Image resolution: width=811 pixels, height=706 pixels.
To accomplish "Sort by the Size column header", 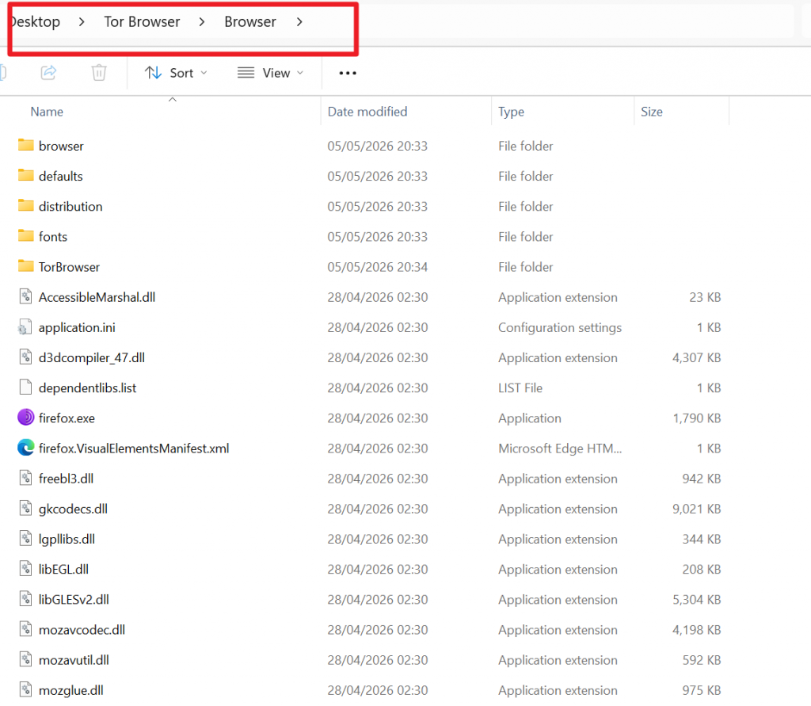I will pos(651,112).
